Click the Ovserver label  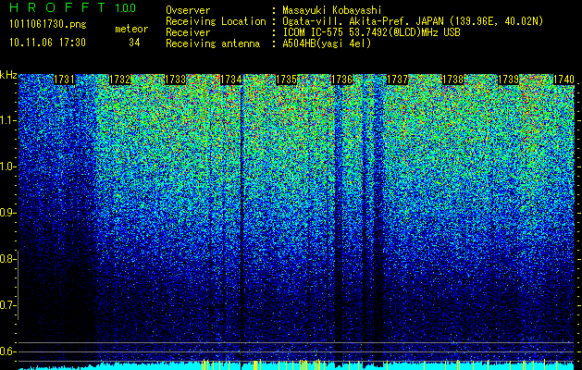[x=188, y=10]
